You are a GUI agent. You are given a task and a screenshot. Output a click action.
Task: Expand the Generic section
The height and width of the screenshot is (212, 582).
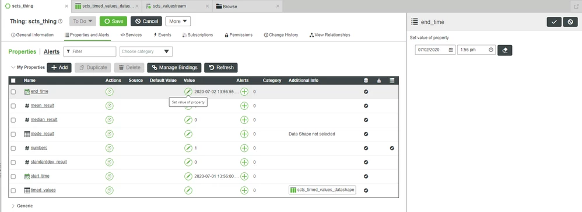pos(13,206)
